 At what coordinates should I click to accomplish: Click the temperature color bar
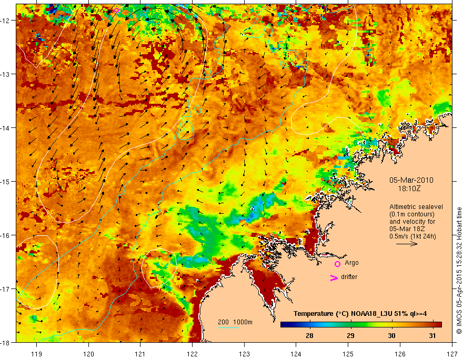(x=361, y=324)
